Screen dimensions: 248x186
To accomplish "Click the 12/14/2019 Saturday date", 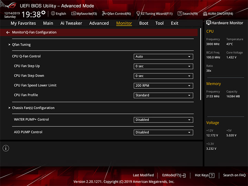I will [12, 15].
